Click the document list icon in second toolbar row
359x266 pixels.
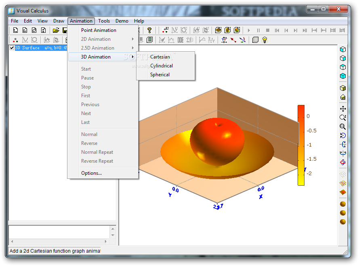(149, 40)
